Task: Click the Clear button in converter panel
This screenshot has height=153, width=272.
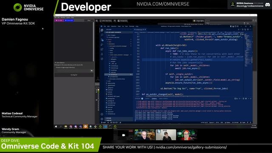Action: [x=89, y=20]
